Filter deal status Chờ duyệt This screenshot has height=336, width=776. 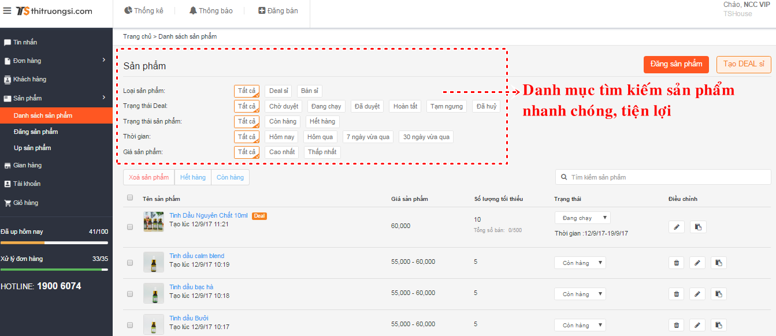point(284,106)
